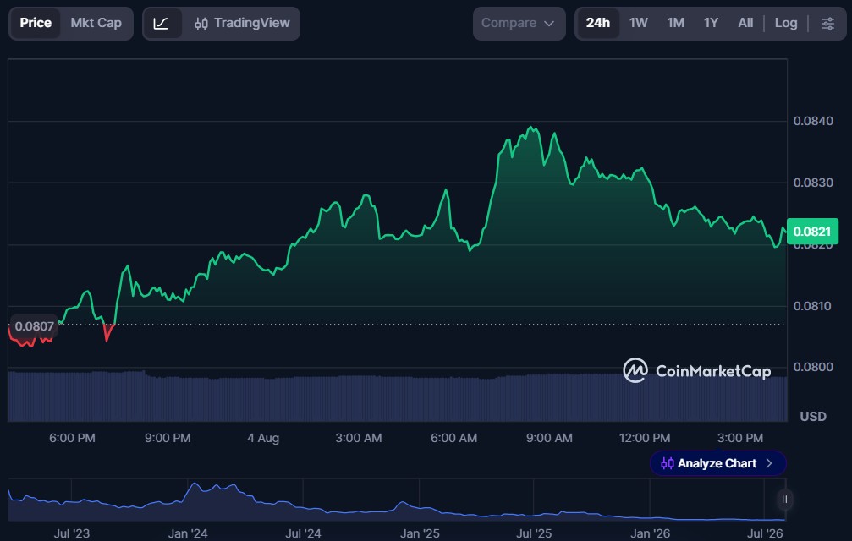The image size is (852, 541).
Task: Click the 3:00 AM time label
Action: [359, 438]
